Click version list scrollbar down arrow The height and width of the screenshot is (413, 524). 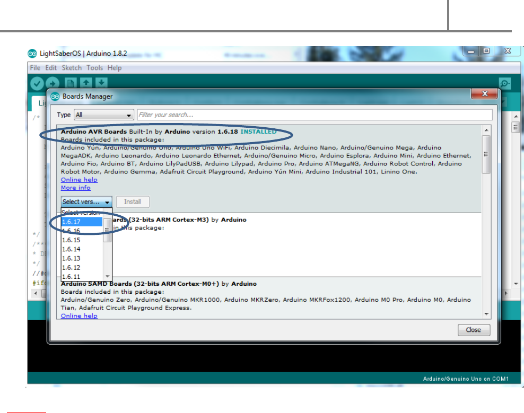[107, 276]
